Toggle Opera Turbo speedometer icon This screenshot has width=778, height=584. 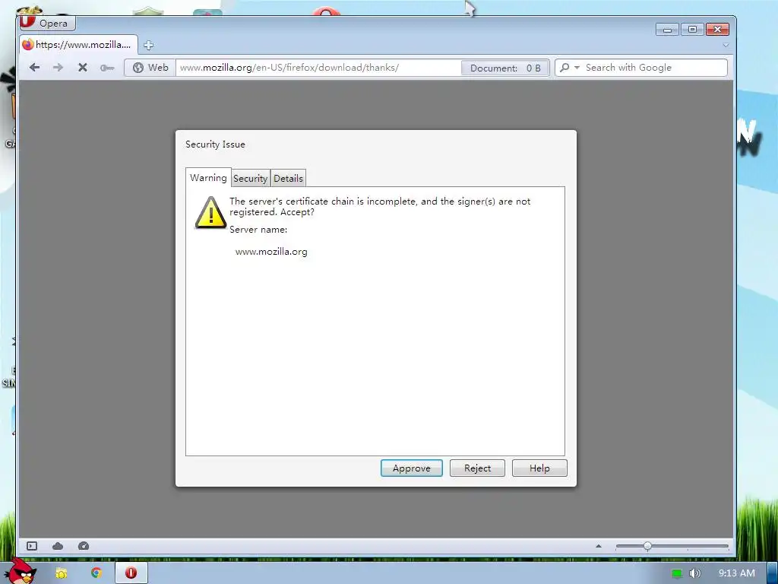(84, 546)
